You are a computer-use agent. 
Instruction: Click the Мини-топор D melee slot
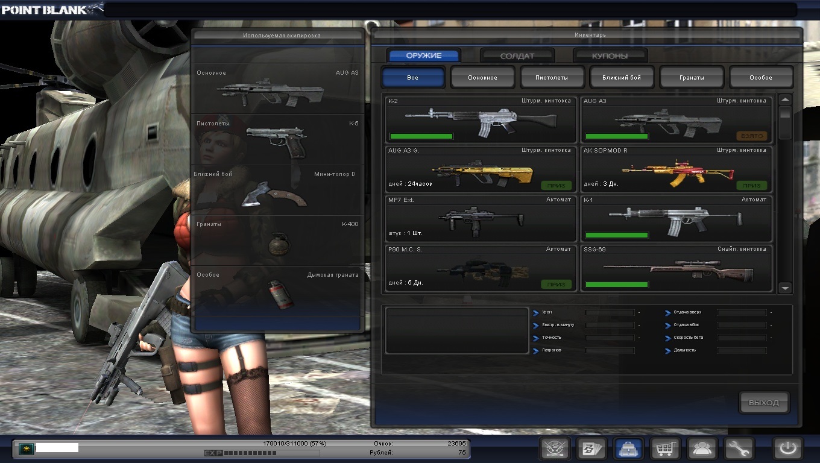[x=277, y=191]
